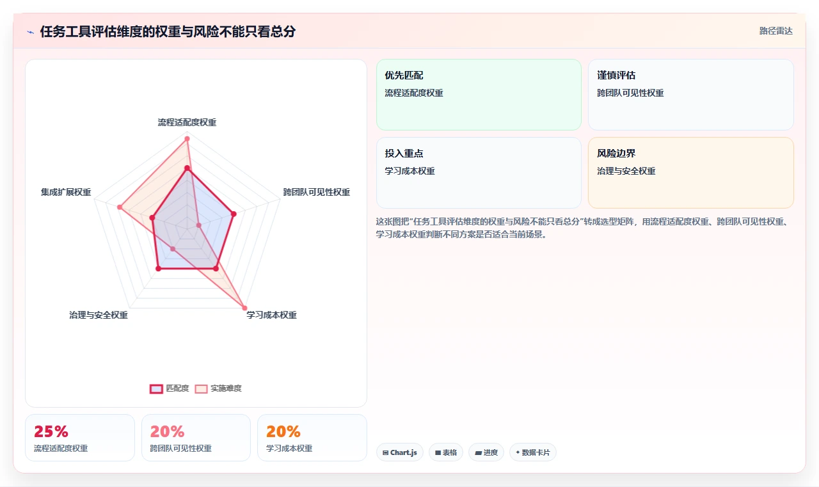Click the 治理与安全权重 radar axis label
Screen dimensions: 819x487
(99, 315)
